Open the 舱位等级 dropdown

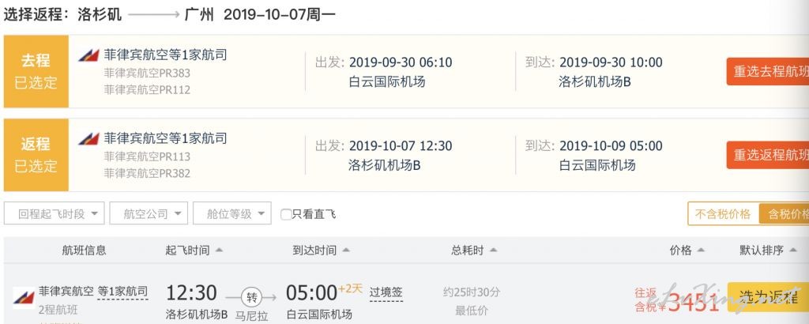tap(232, 213)
